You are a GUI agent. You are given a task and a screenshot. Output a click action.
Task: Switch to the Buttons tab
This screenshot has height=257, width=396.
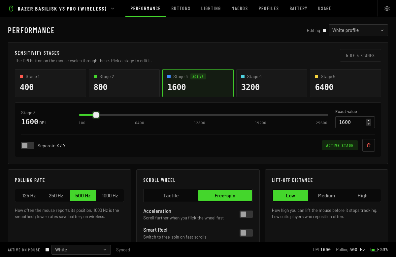coord(181,9)
